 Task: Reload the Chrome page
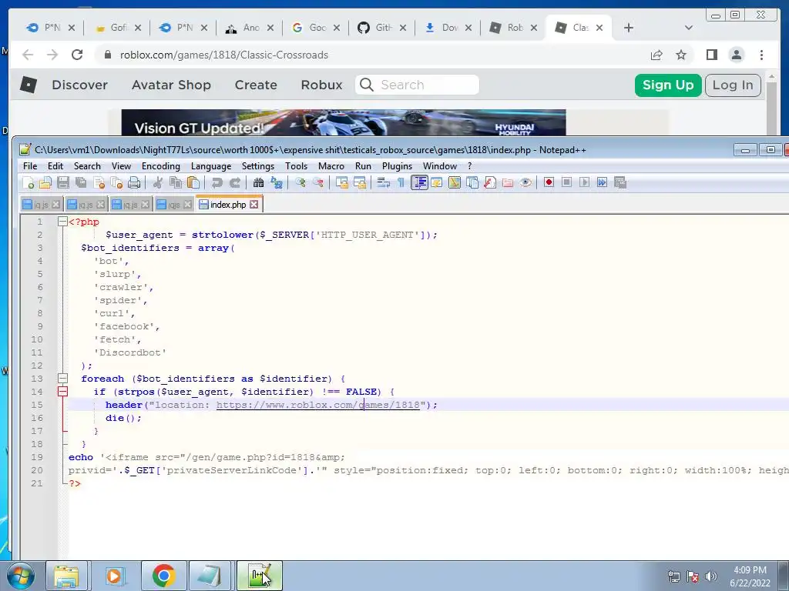point(77,55)
